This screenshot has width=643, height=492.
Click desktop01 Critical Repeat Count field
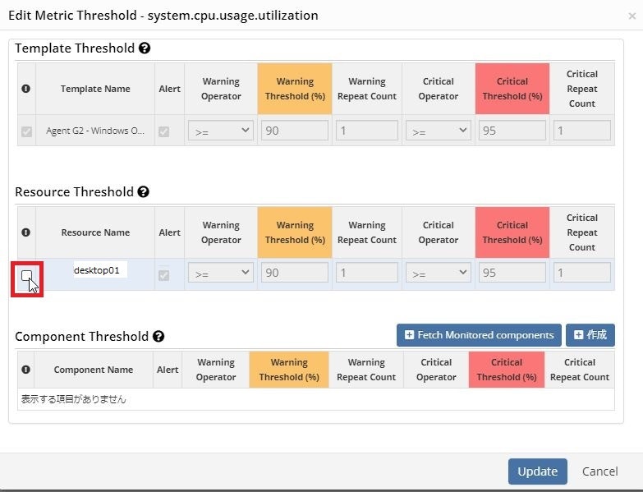582,273
